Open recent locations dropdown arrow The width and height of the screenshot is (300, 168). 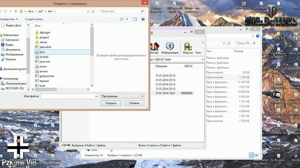point(11,11)
